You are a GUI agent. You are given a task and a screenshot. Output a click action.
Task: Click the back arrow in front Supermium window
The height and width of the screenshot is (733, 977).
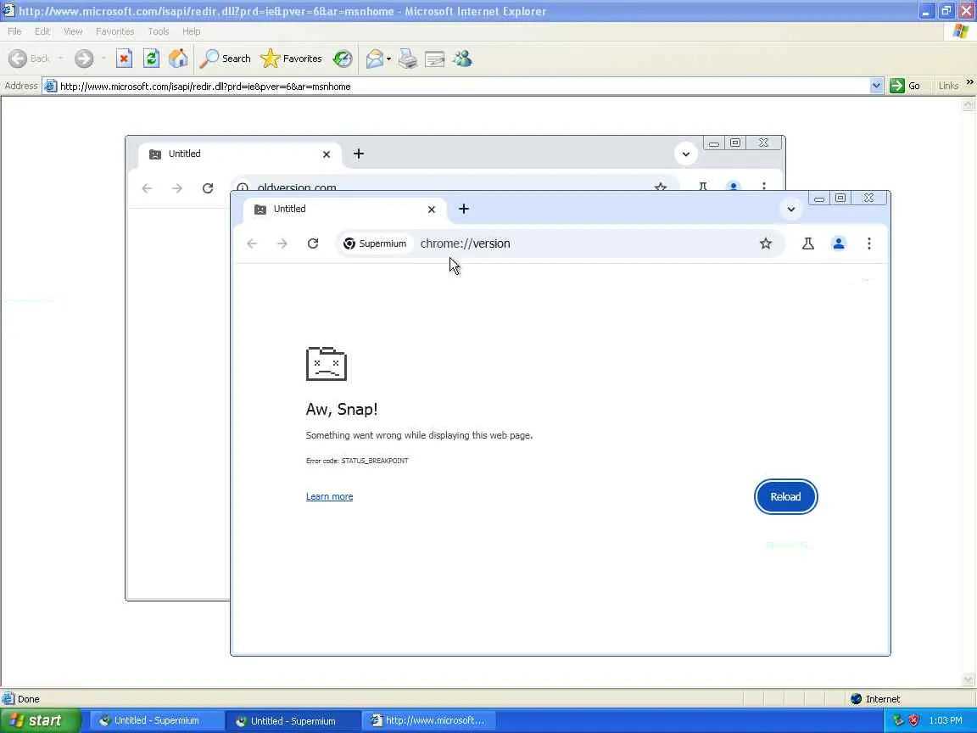252,243
